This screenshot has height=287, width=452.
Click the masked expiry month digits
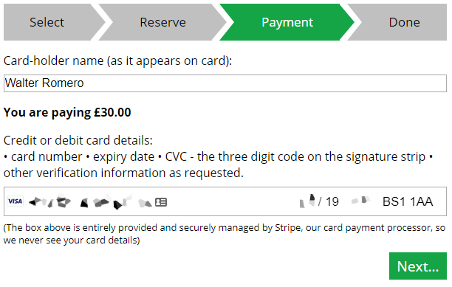tap(307, 201)
